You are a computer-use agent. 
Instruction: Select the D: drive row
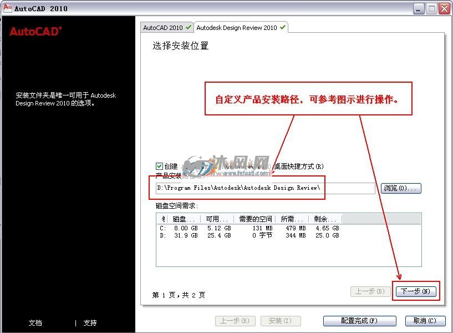coord(249,235)
